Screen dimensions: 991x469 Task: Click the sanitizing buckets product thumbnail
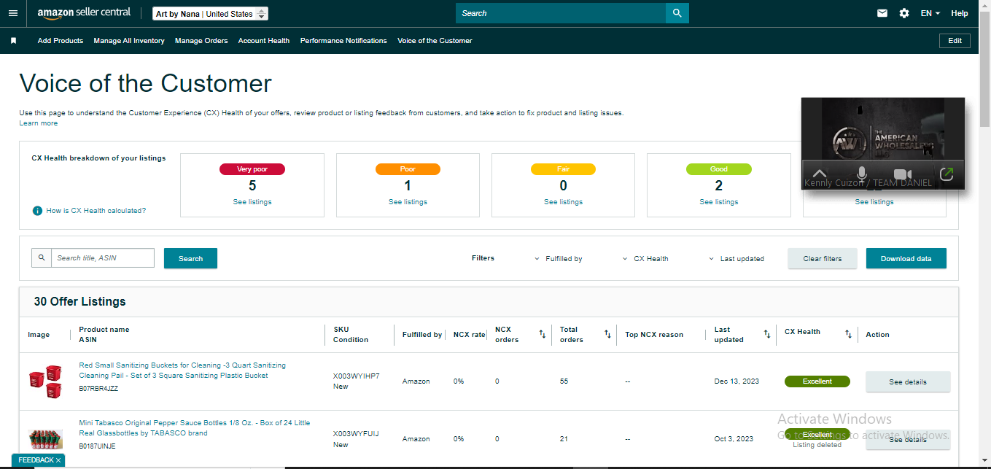click(x=45, y=381)
